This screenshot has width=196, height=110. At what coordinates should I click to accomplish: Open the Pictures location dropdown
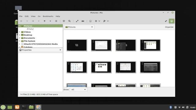(79, 27)
